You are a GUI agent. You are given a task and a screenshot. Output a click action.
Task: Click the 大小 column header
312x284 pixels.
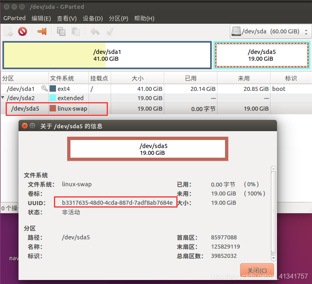click(137, 78)
